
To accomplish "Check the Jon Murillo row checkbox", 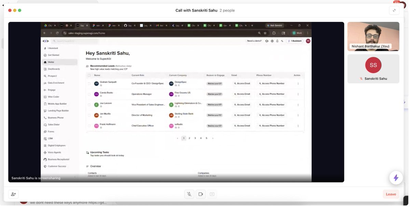I will pyautogui.click(x=89, y=115).
